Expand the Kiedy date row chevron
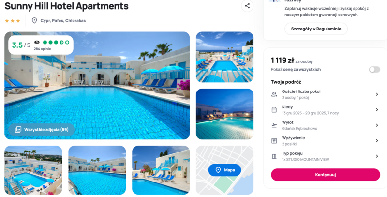The height and width of the screenshot is (197, 387). (x=377, y=110)
